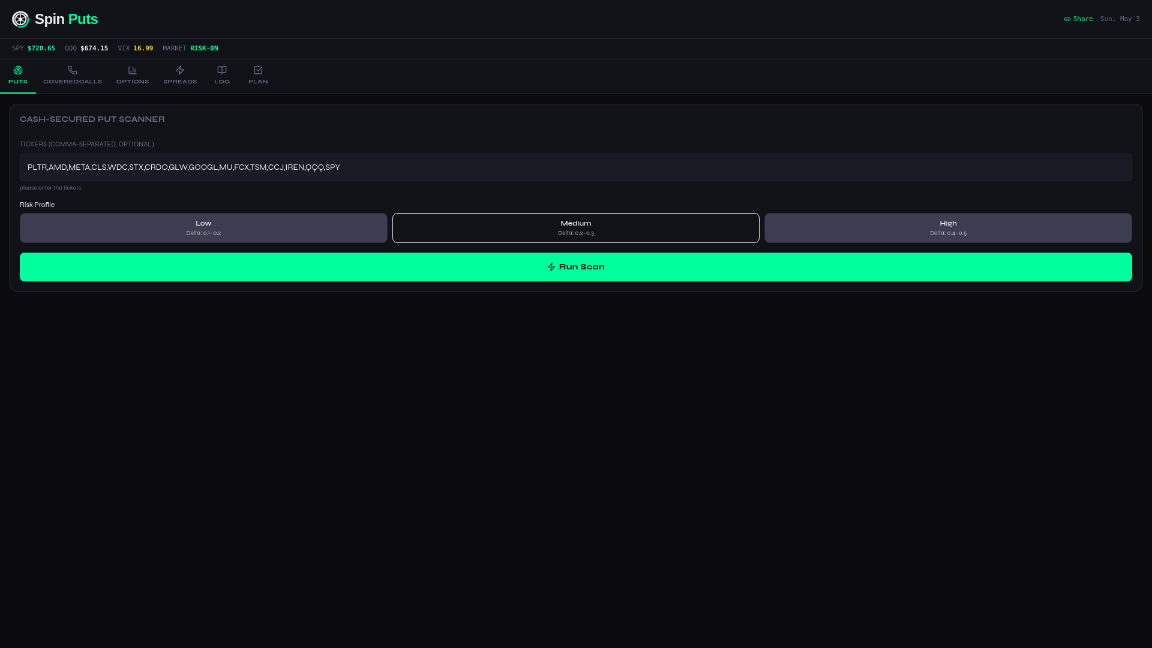Click the Tickers (comma-separated, optional) label

(87, 145)
